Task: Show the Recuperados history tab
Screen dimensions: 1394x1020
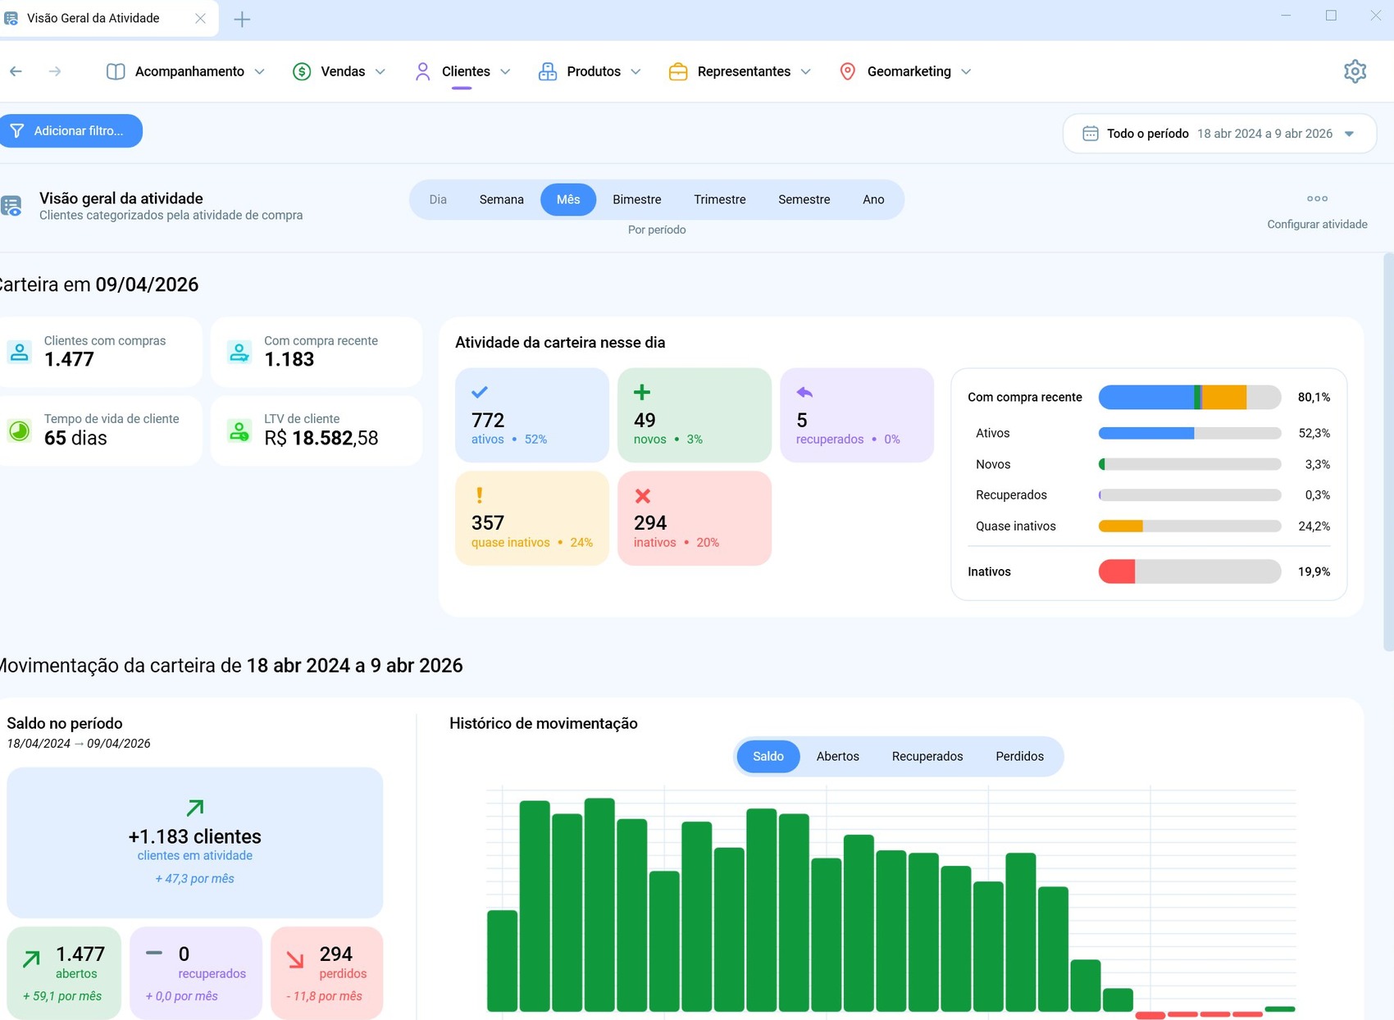Action: [x=927, y=756]
